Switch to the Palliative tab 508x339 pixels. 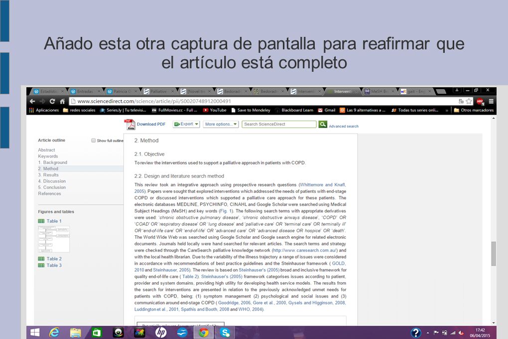tap(159, 92)
